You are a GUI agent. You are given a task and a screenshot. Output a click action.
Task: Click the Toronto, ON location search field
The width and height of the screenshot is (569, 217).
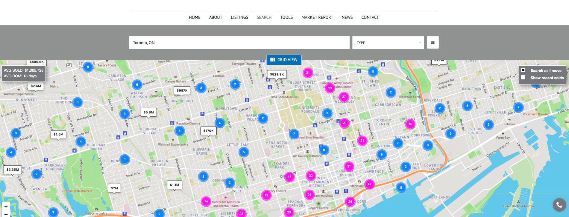239,43
